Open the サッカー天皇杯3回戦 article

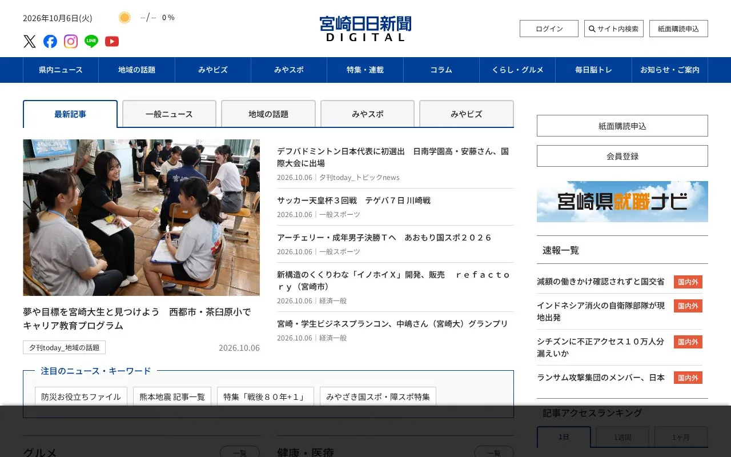354,201
